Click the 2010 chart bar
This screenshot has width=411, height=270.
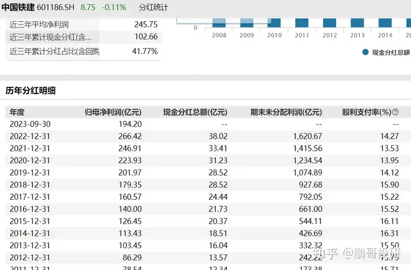point(274,22)
